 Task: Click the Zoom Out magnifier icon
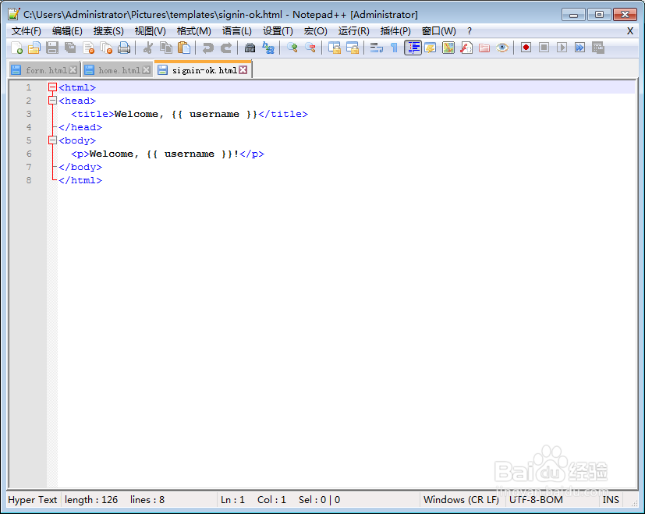pyautogui.click(x=310, y=48)
